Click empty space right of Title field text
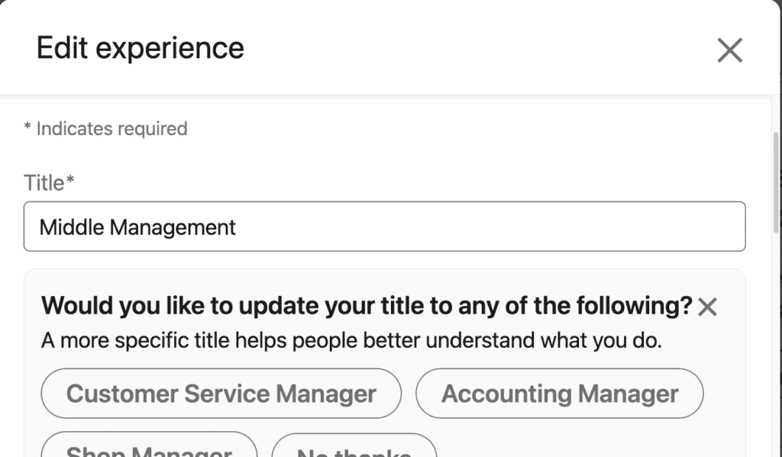782x457 pixels. tap(489, 227)
